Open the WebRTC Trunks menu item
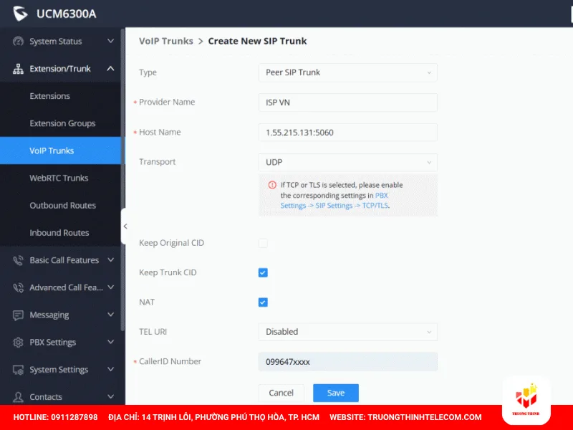 (x=60, y=178)
